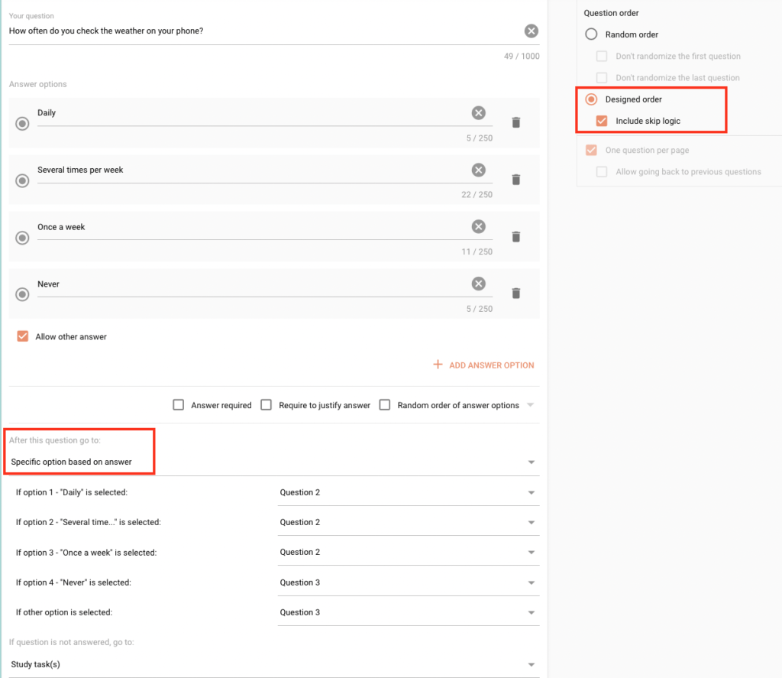Image resolution: width=782 pixels, height=678 pixels.
Task: Delete the "Several times per week" option with trash icon
Action: tap(516, 180)
